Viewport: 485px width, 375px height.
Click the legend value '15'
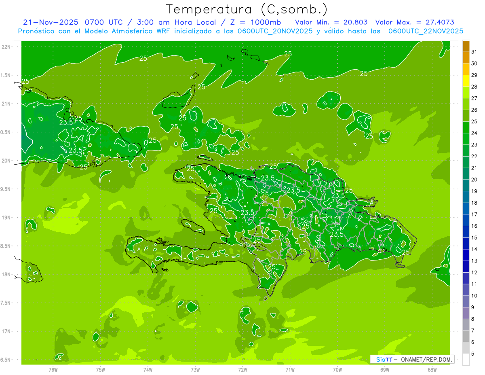474,237
